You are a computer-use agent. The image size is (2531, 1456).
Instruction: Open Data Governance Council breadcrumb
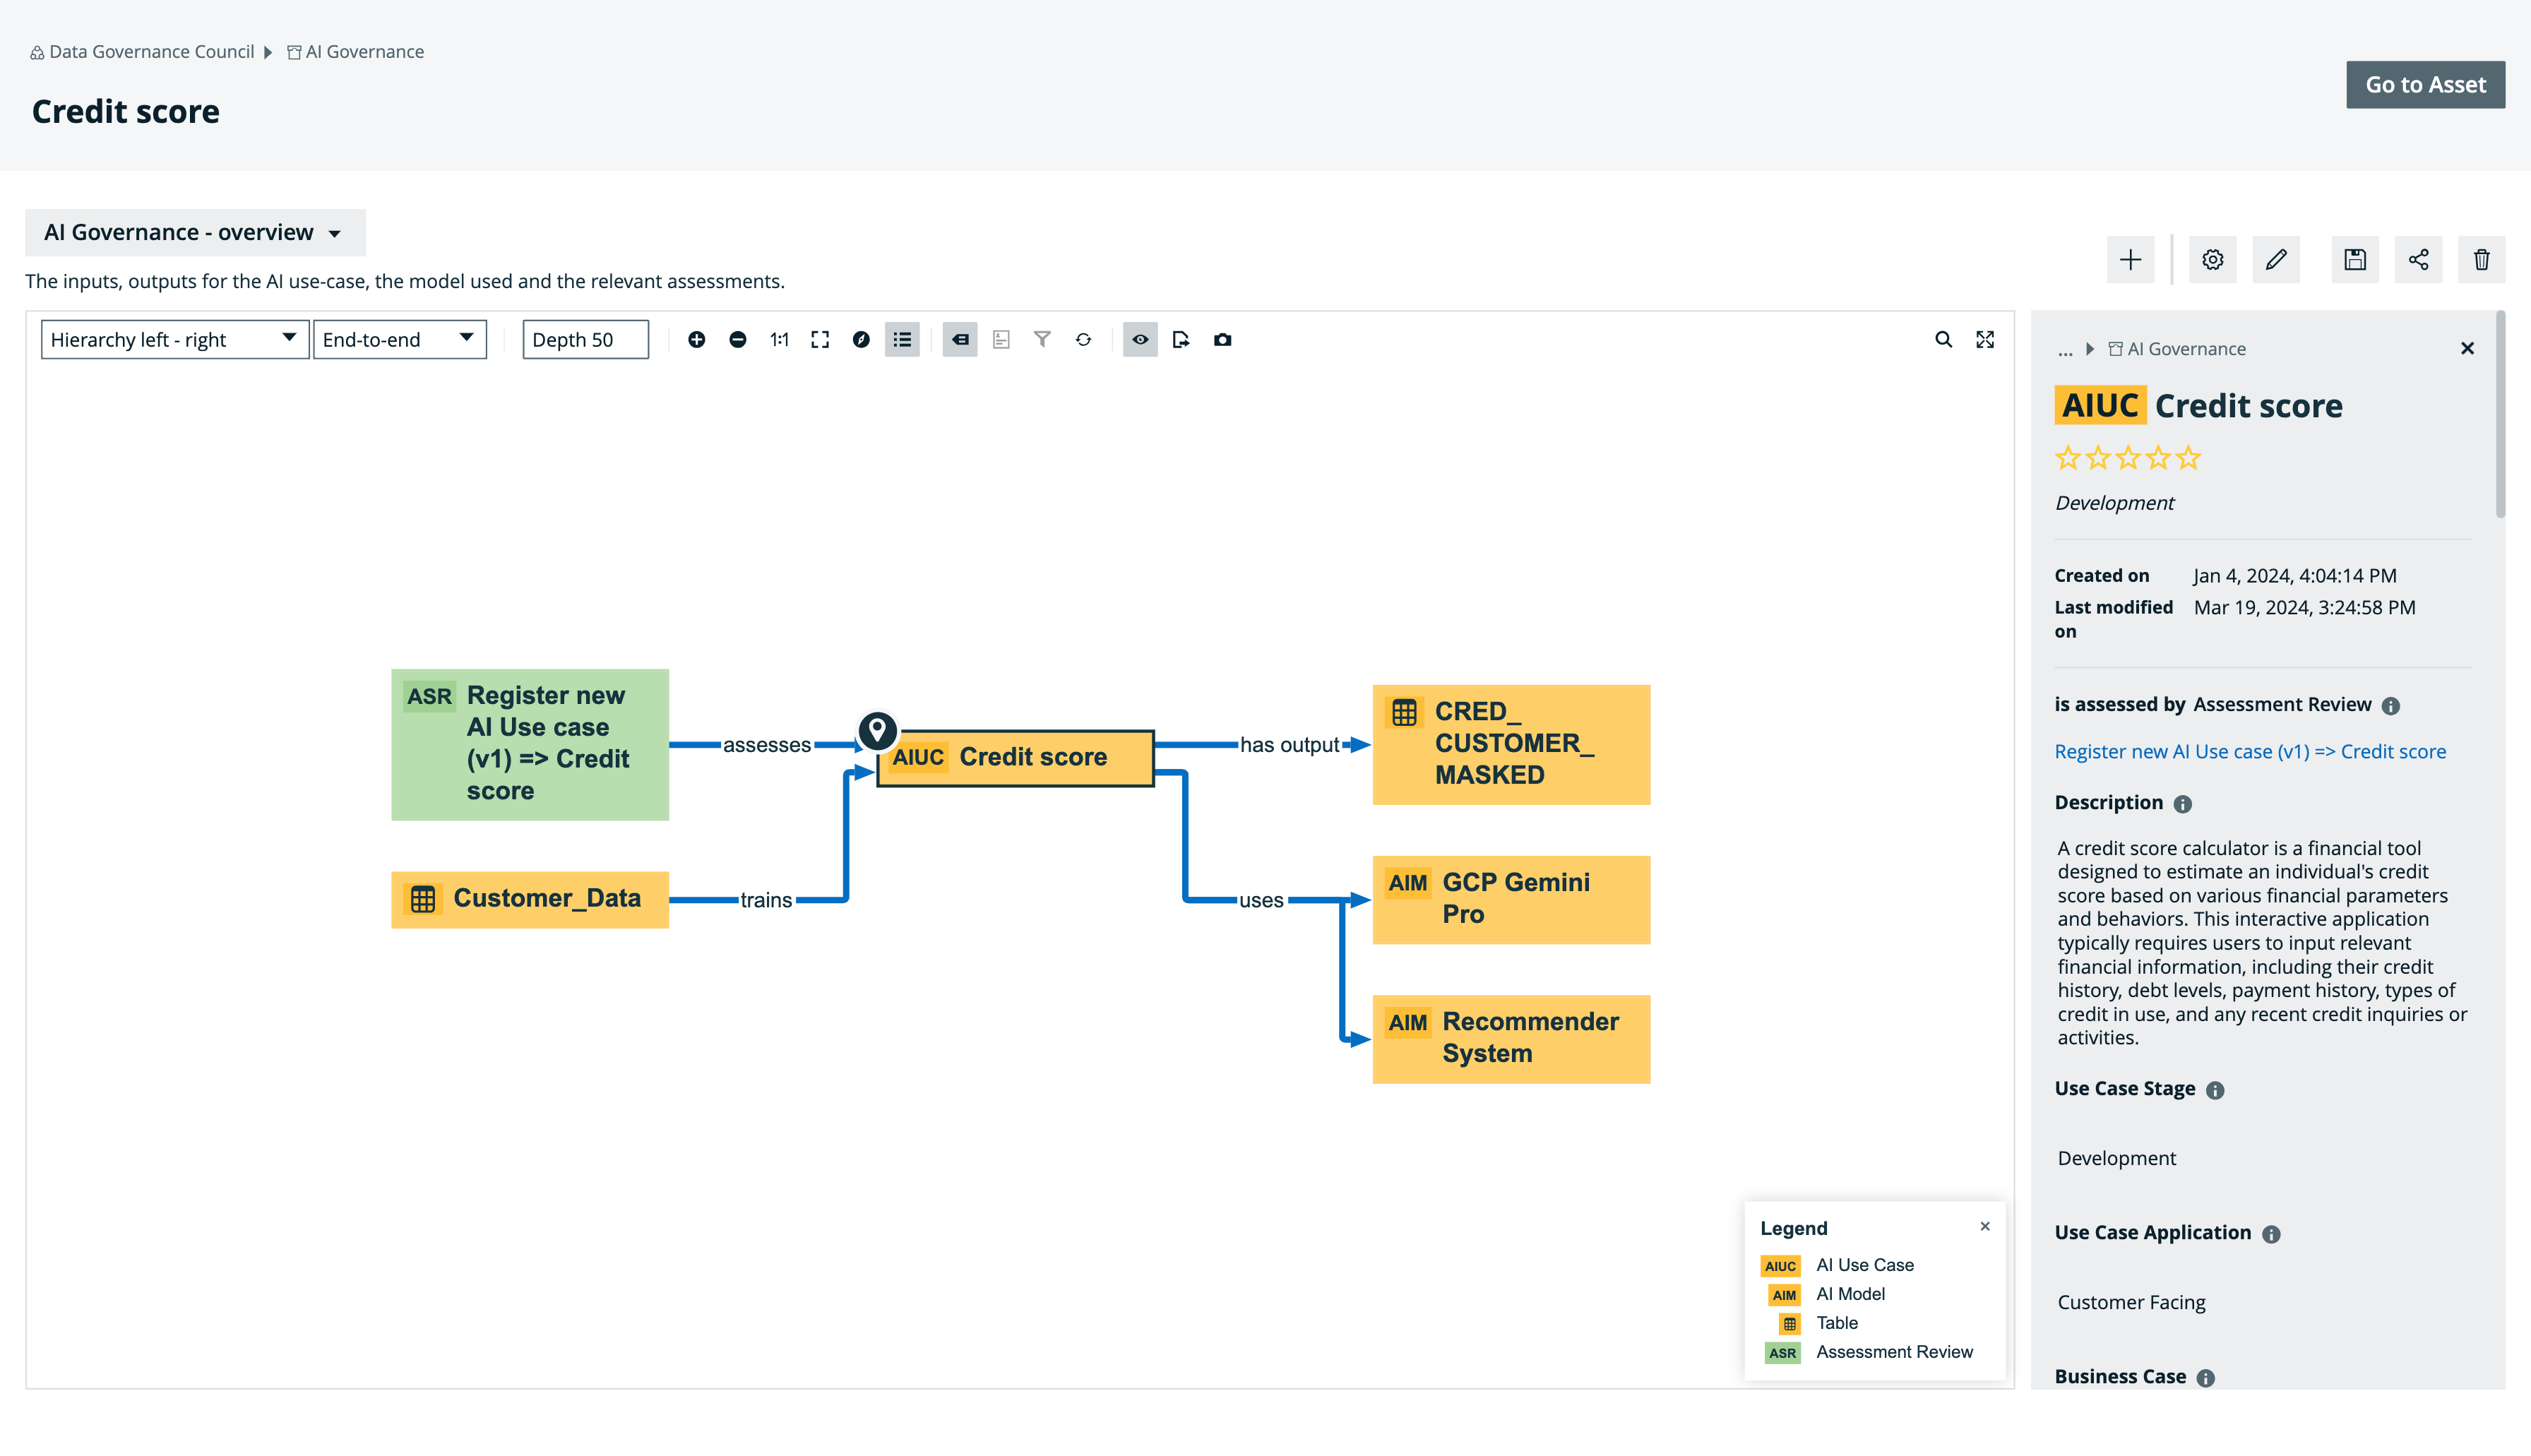click(151, 52)
